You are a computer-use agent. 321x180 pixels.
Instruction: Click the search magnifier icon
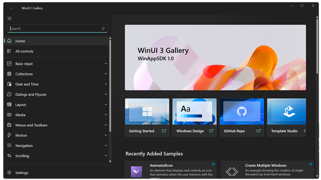(103, 29)
